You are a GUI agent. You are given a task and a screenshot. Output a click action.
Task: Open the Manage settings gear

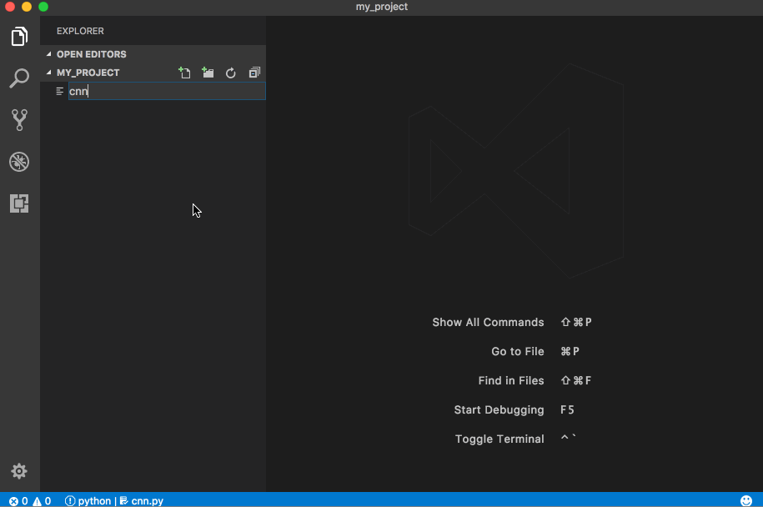19,471
